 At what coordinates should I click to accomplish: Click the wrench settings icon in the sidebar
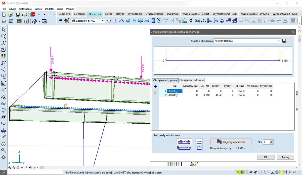[x=4, y=150]
